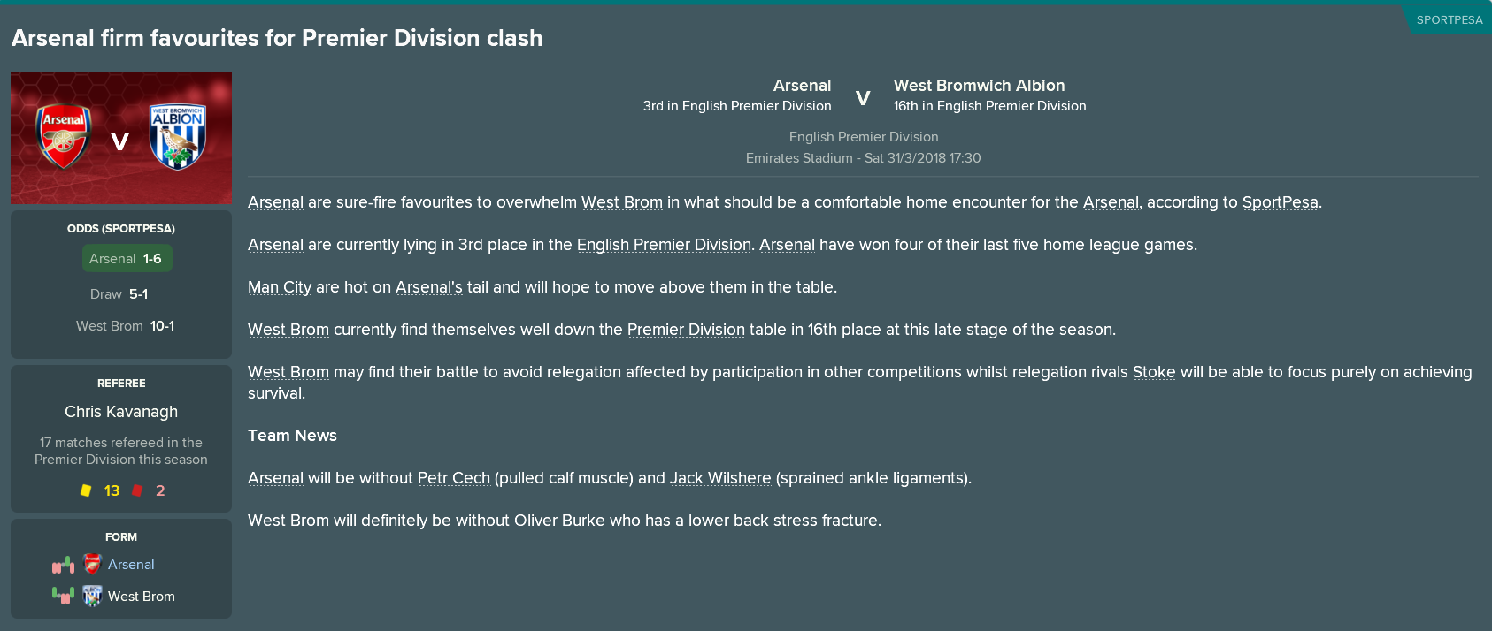Click the yellow card icon

click(x=86, y=490)
